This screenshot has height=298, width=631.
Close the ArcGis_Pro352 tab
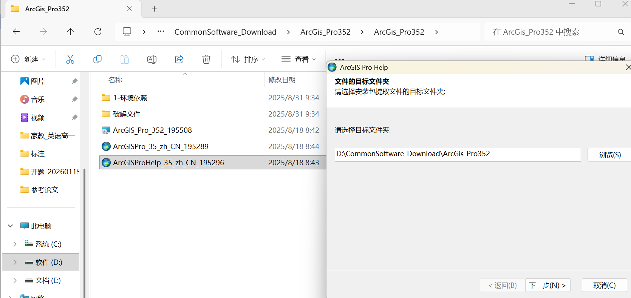(x=129, y=8)
